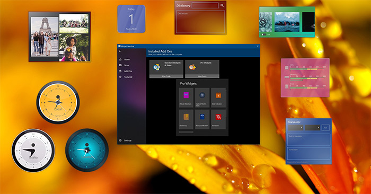Viewport: 371px width, 194px height.
Task: Click the Installed Add Ons heading
Action: tap(160, 51)
